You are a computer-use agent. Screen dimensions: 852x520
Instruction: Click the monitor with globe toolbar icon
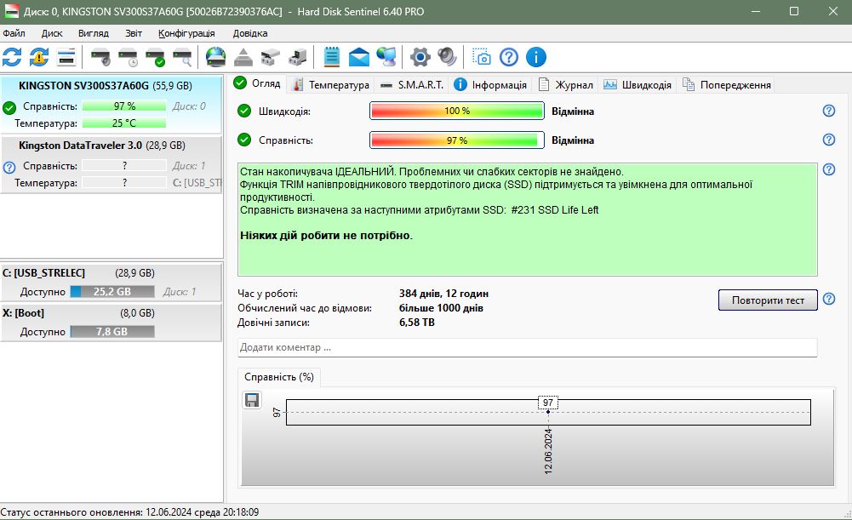(x=386, y=57)
